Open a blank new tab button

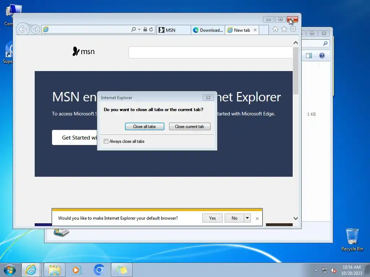[264, 30]
